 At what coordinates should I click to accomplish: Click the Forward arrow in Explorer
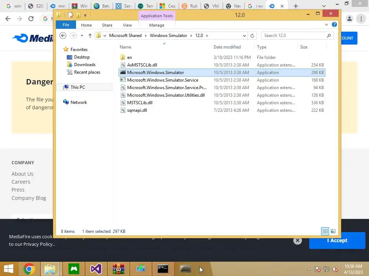click(x=73, y=36)
